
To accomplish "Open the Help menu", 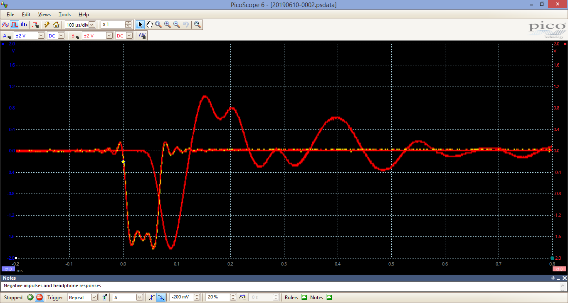I will click(x=84, y=15).
